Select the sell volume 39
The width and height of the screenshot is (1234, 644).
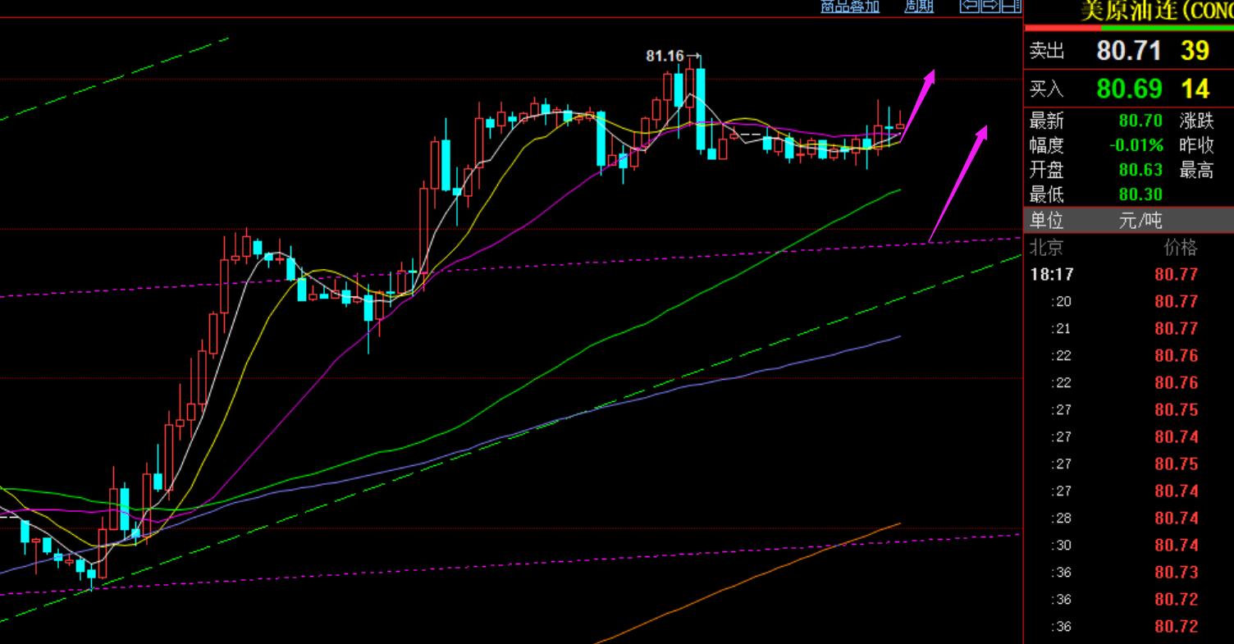tap(1195, 51)
